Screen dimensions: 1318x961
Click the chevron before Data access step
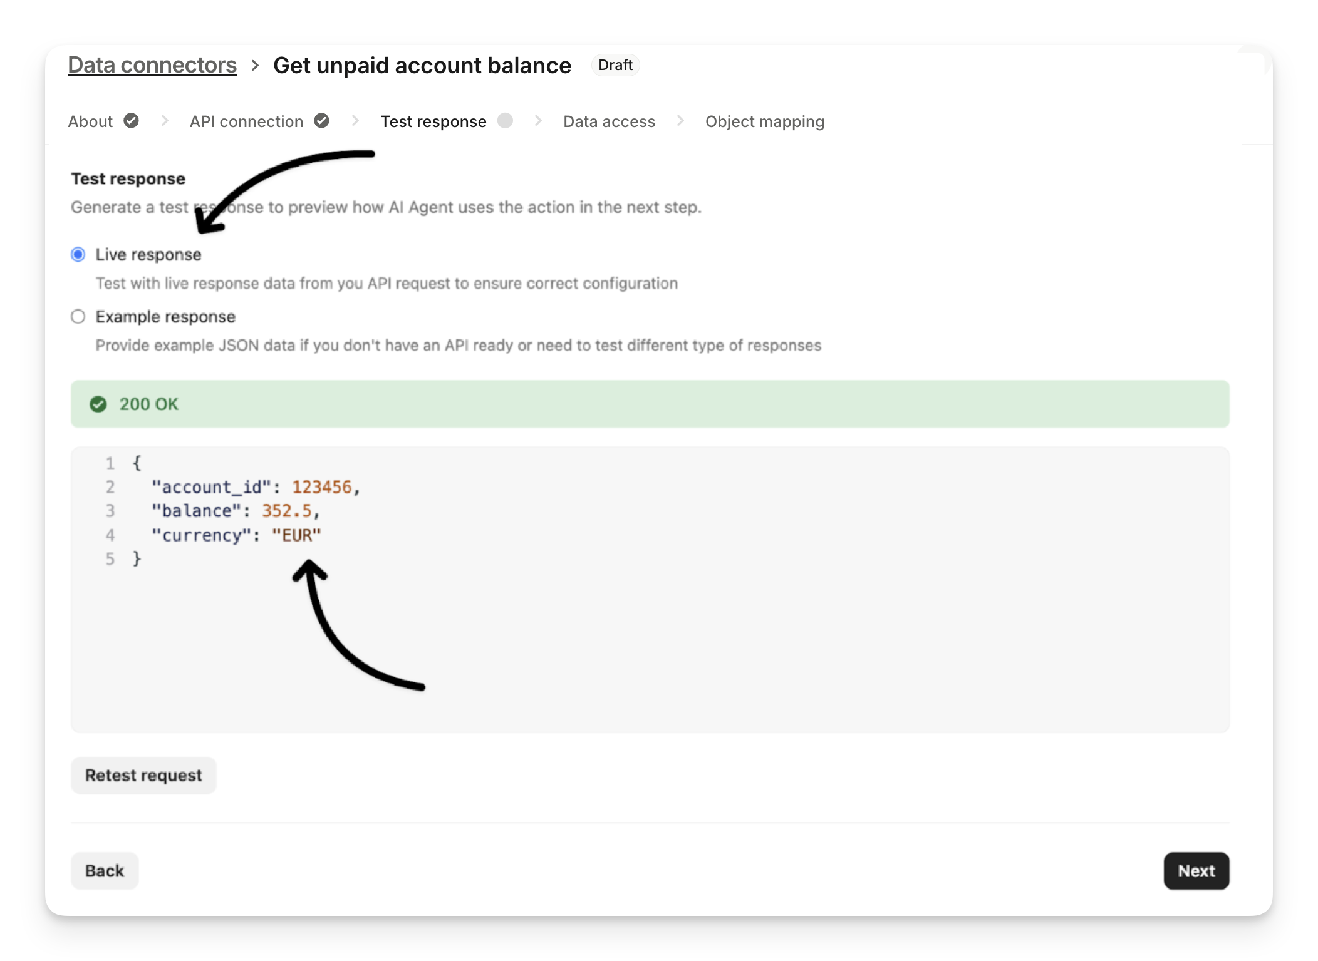[538, 121]
